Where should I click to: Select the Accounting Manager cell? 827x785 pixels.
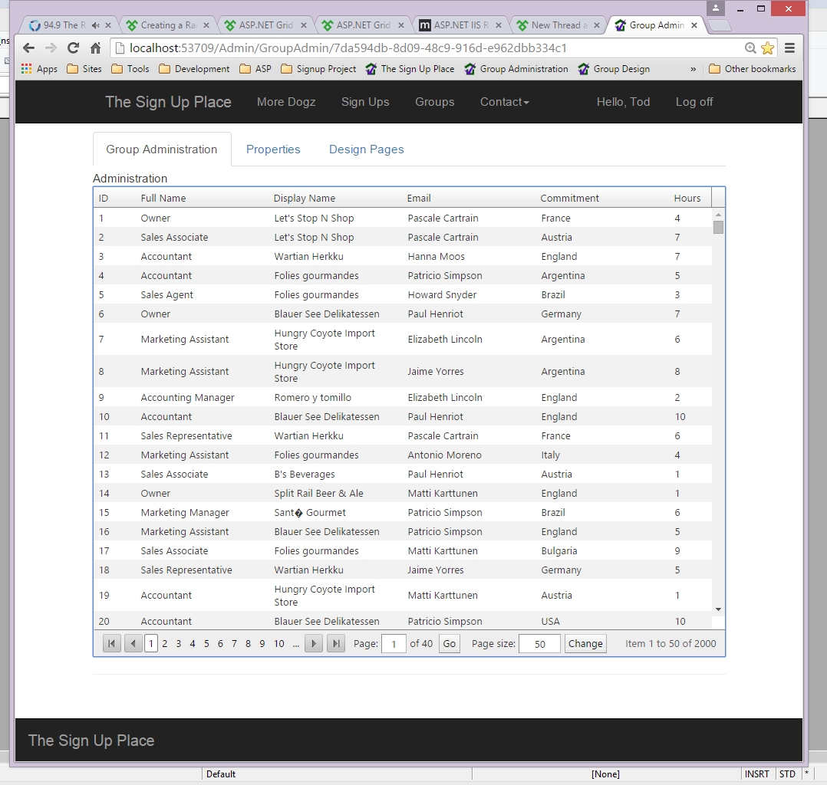[x=187, y=398]
